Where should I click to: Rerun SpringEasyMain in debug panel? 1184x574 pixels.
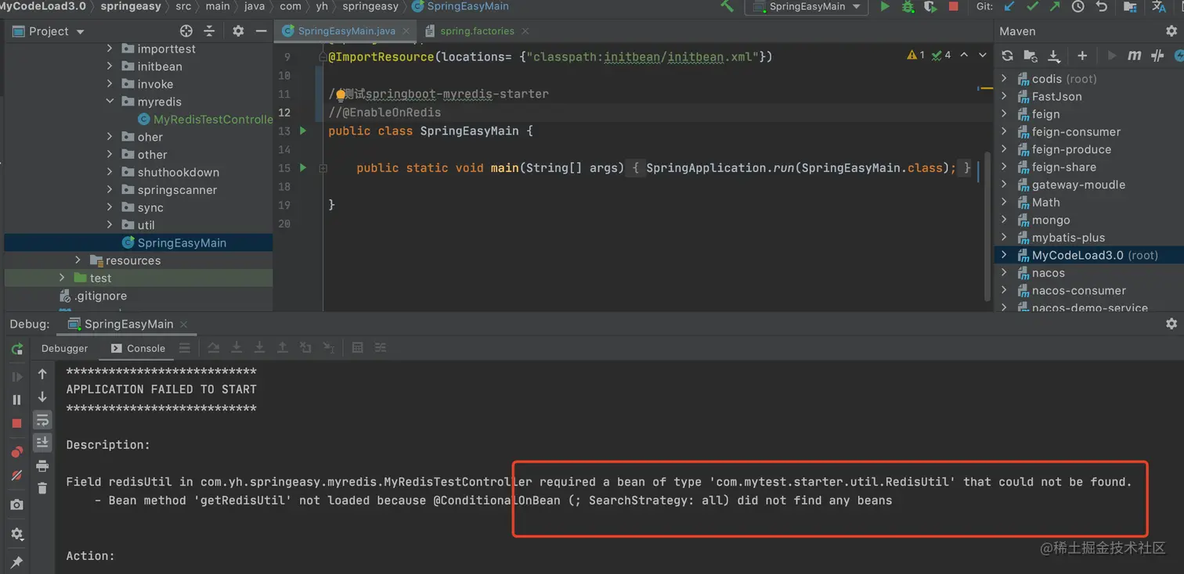pos(16,349)
